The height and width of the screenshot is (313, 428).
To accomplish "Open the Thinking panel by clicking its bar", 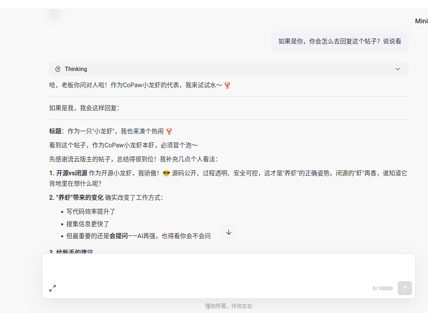I will click(228, 69).
